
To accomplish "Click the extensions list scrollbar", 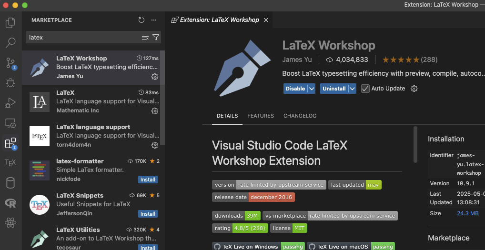I will tap(162, 98).
